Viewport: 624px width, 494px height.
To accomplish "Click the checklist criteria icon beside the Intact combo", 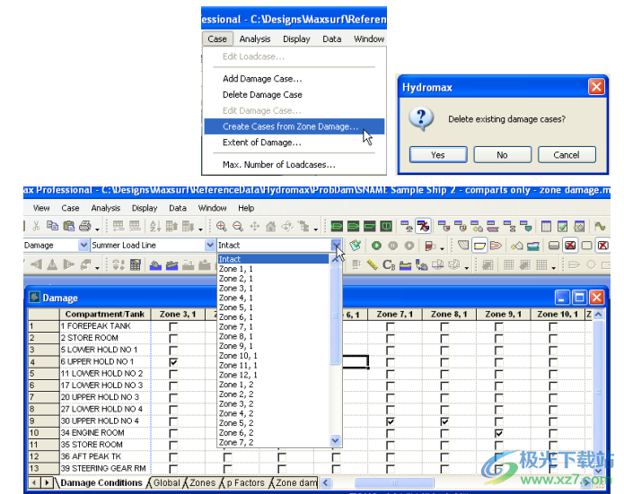I will click(356, 246).
